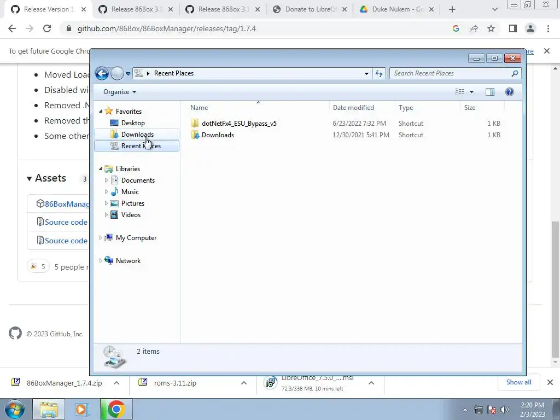Viewport: 560px width, 420px height.
Task: Open the more view options arrow
Action: (471, 92)
